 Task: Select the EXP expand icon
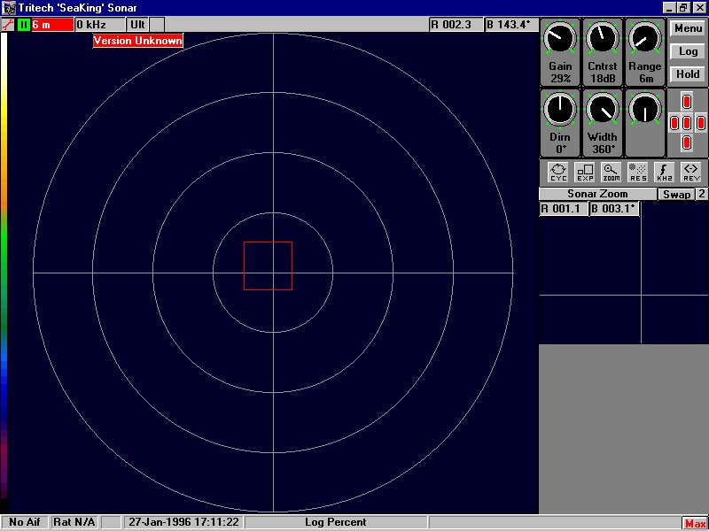click(x=585, y=172)
